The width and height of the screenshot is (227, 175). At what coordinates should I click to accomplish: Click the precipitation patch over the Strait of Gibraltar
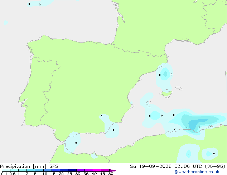[x=72, y=142]
